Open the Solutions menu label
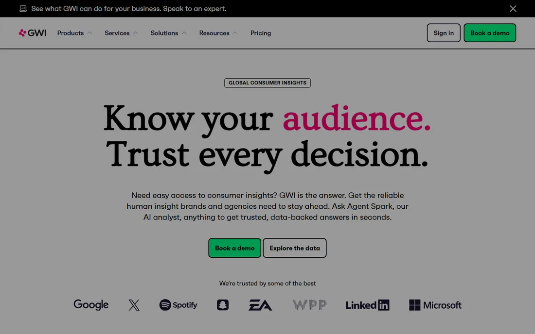Viewport: 535px width, 334px height. click(164, 33)
